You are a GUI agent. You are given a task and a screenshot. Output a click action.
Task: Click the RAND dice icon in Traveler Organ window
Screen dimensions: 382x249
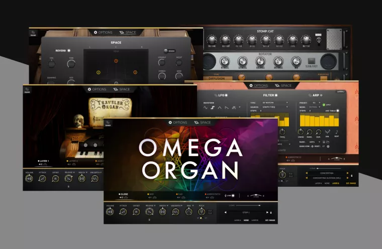coord(27,90)
